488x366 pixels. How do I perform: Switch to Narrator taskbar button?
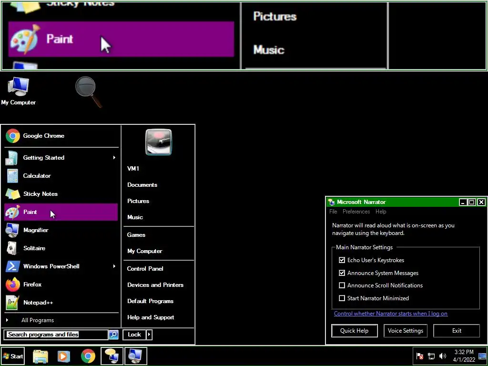[112, 356]
